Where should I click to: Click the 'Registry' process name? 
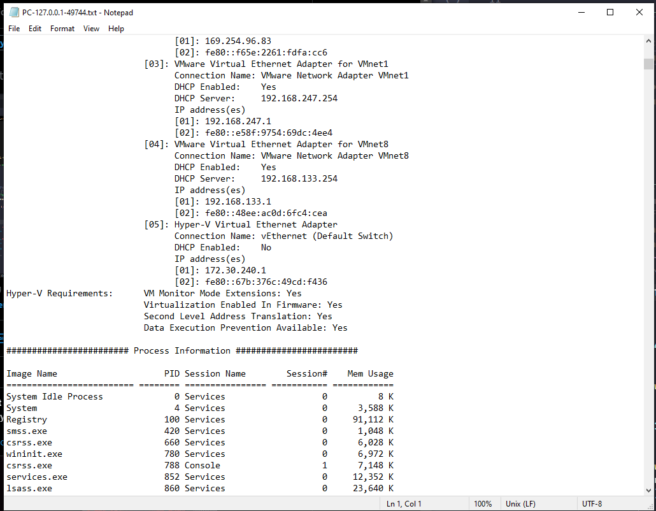[27, 419]
